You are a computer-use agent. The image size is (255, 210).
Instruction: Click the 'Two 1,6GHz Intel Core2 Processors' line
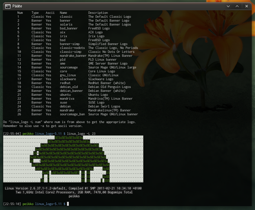[74, 192]
